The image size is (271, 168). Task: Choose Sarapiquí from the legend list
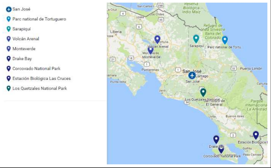pos(21,29)
